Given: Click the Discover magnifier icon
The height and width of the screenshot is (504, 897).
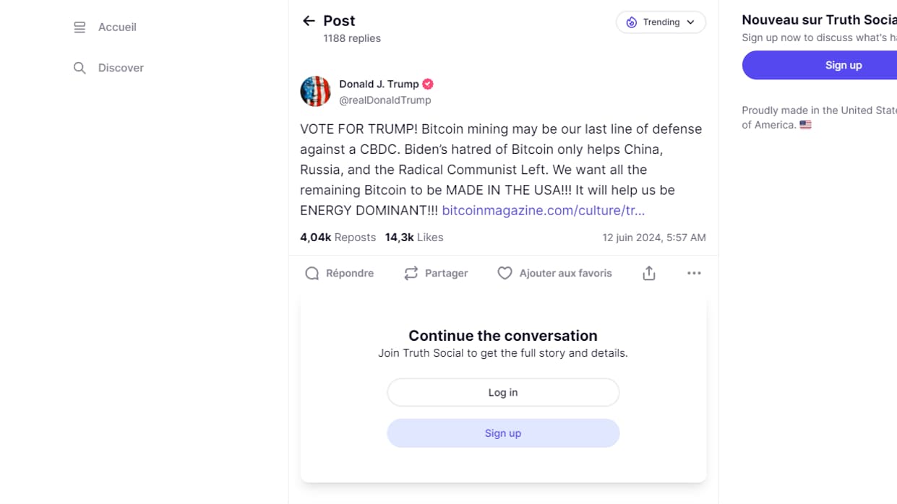Looking at the screenshot, I should click(x=80, y=68).
